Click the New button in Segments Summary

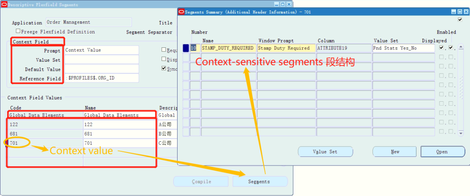pyautogui.click(x=395, y=152)
